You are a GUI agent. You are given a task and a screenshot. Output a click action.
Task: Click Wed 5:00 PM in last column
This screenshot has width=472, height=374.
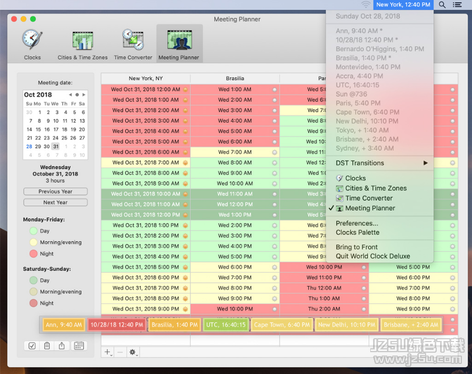413,267
